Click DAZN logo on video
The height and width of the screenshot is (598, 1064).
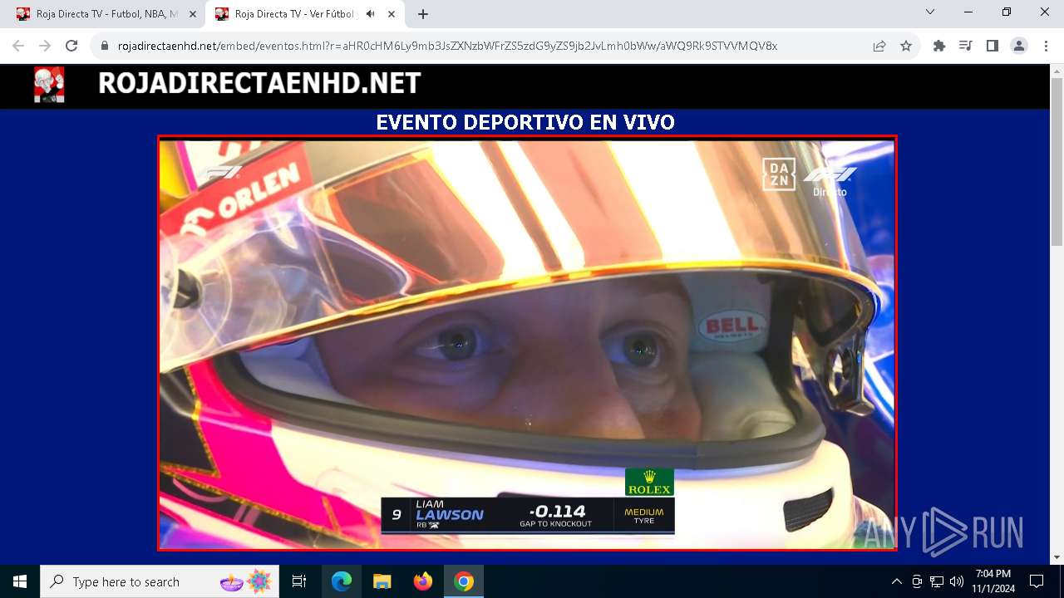[779, 174]
